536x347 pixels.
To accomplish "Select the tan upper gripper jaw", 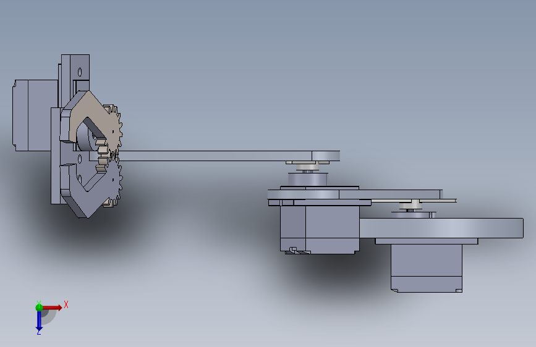I will coord(87,106).
